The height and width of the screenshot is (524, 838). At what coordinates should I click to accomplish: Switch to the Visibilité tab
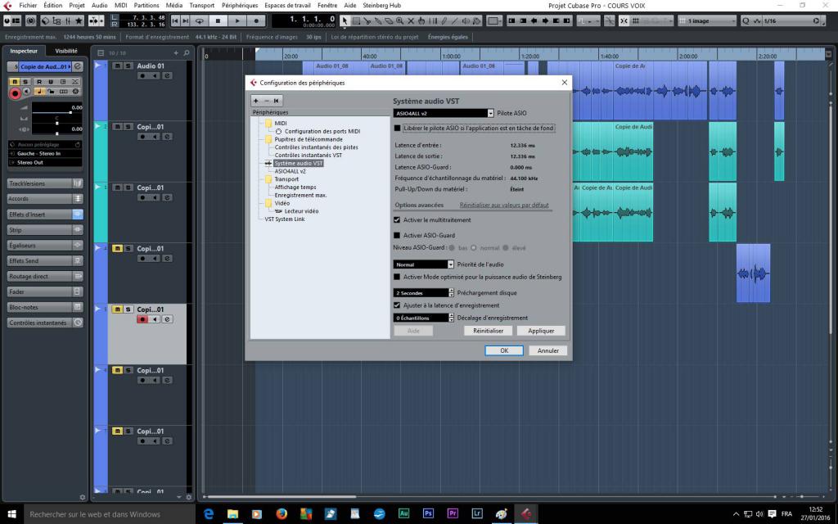(x=66, y=51)
